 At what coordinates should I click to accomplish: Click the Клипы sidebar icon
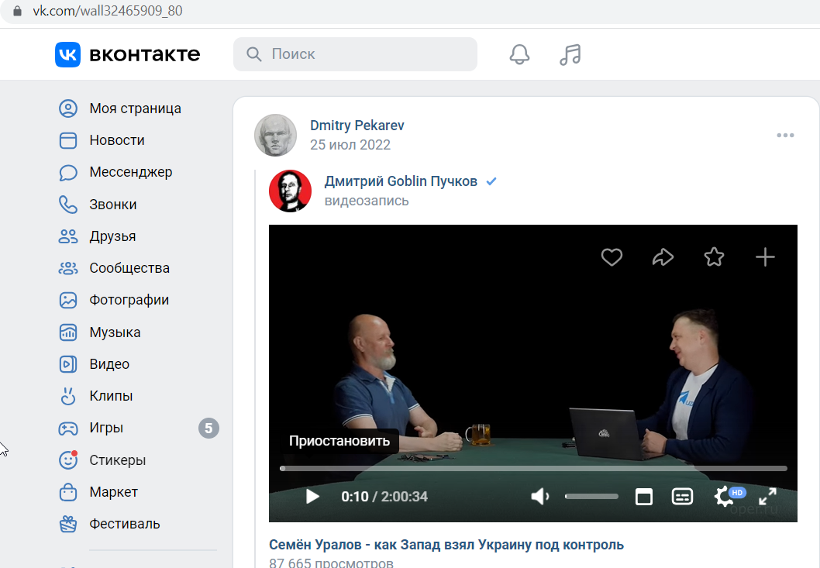tap(68, 396)
